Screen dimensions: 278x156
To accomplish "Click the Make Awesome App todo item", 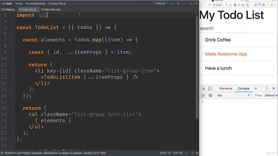I will point(238,54).
